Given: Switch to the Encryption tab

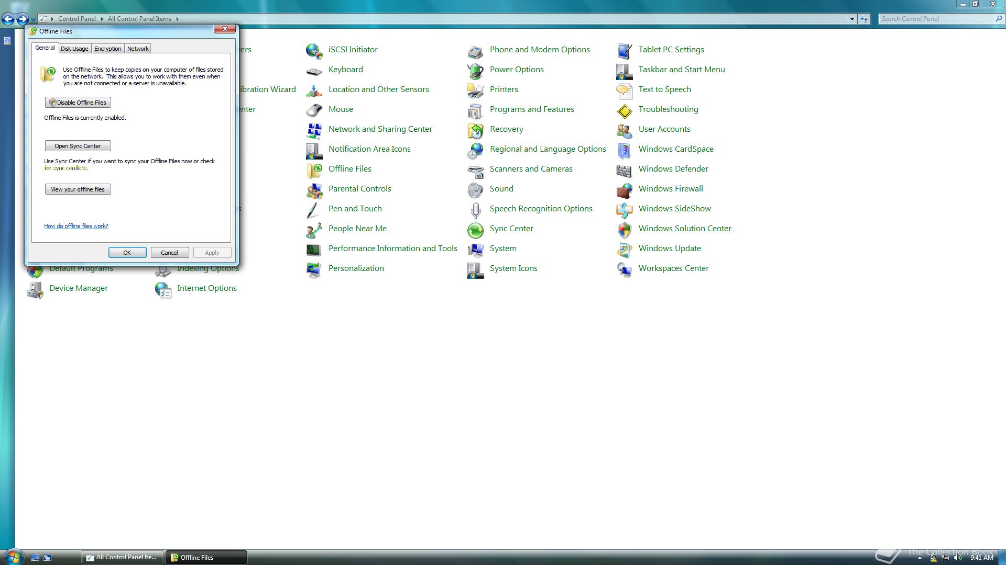Looking at the screenshot, I should pos(107,49).
